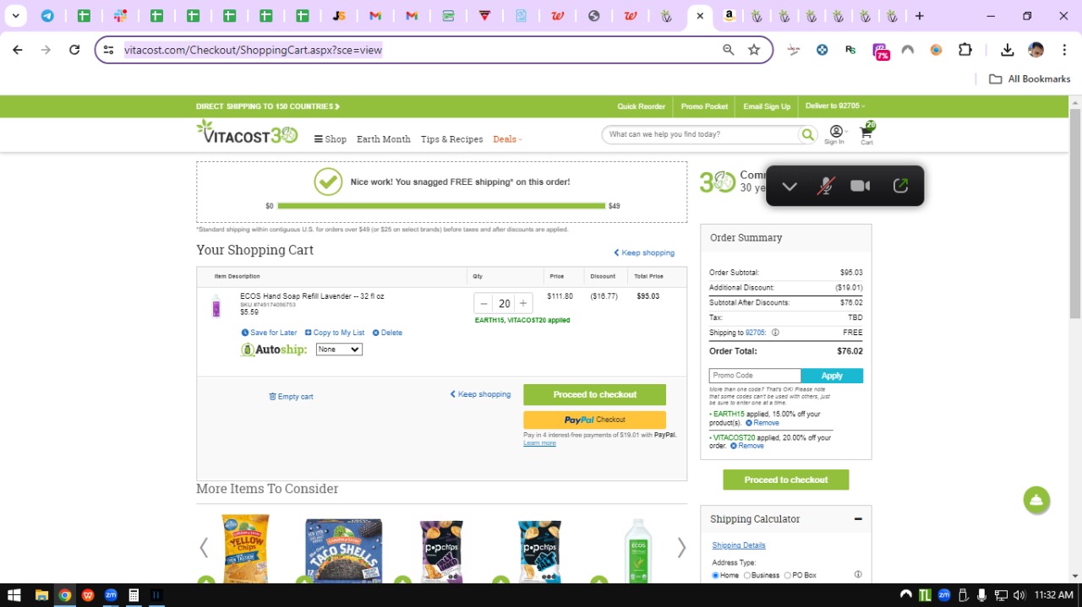
Task: Collapse the meeting overlay with chevron
Action: pyautogui.click(x=790, y=186)
